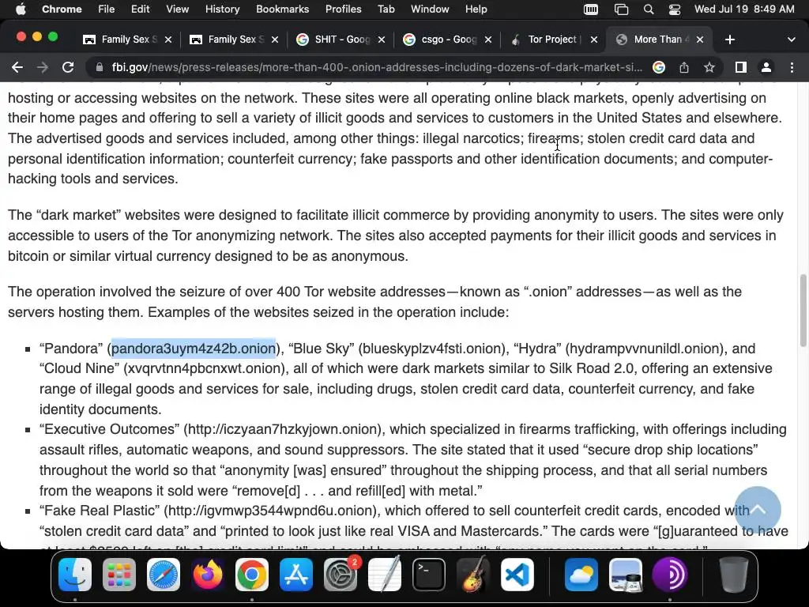The width and height of the screenshot is (809, 607).
Task: Click the Google icon in address bar
Action: click(658, 68)
